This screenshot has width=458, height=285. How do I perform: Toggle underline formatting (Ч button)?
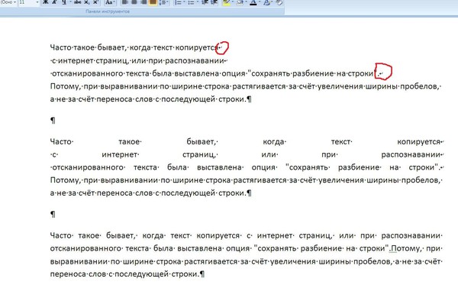tap(64, 2)
